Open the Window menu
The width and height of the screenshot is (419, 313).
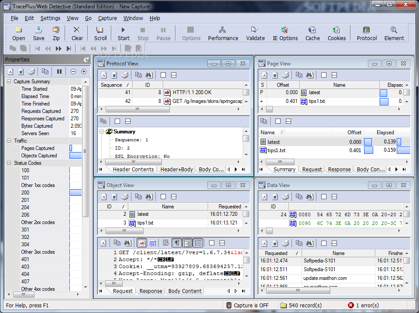133,18
